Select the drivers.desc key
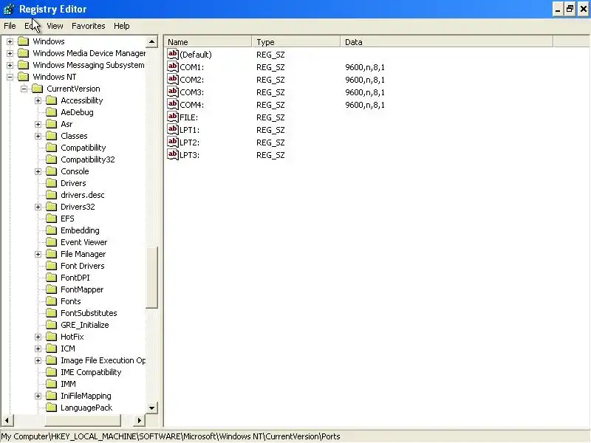The width and height of the screenshot is (591, 443). 83,195
